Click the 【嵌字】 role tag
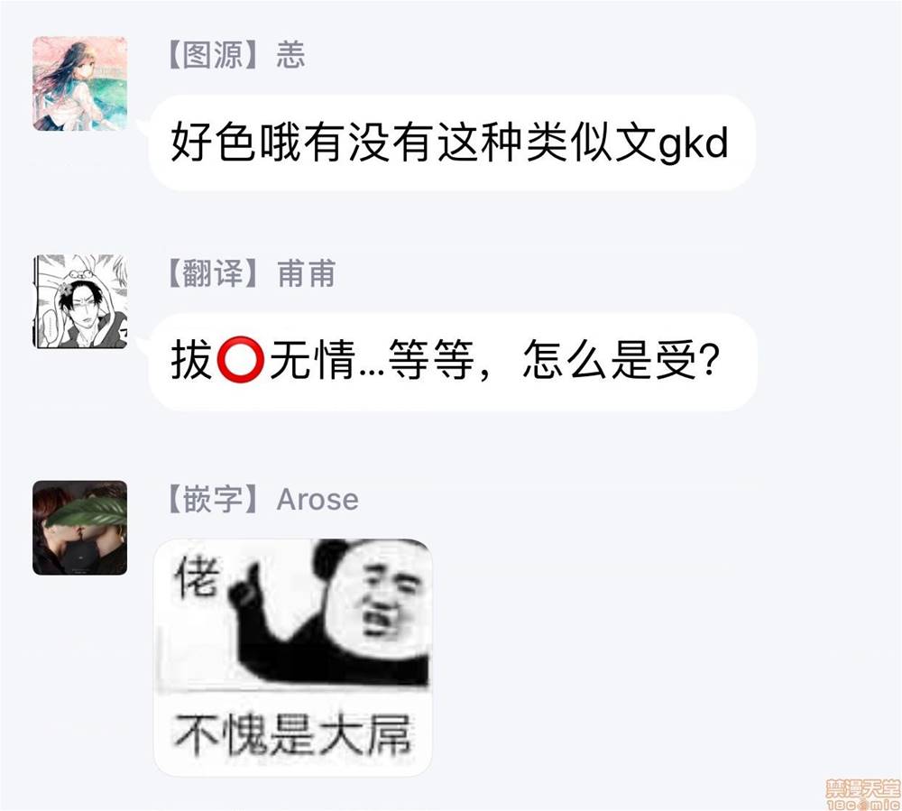 point(214,499)
